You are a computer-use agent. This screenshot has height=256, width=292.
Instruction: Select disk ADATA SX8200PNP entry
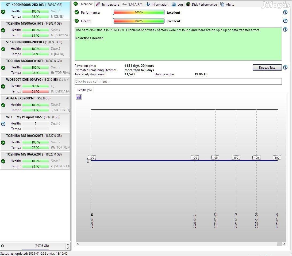pos(35,104)
